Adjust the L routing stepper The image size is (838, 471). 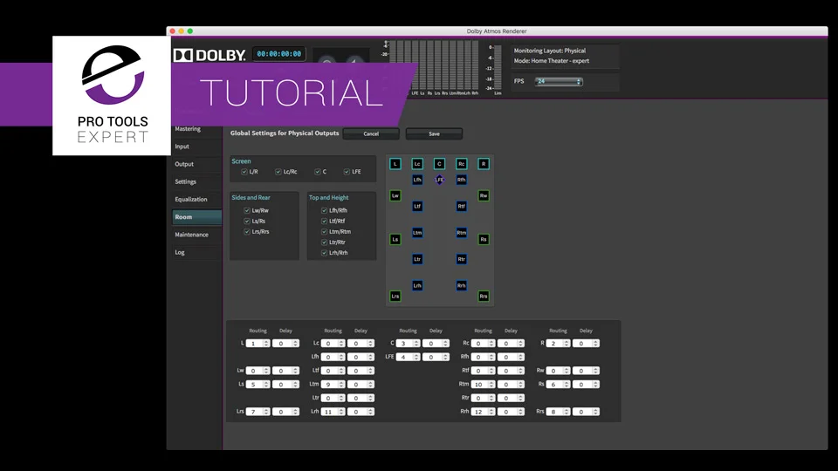point(266,344)
